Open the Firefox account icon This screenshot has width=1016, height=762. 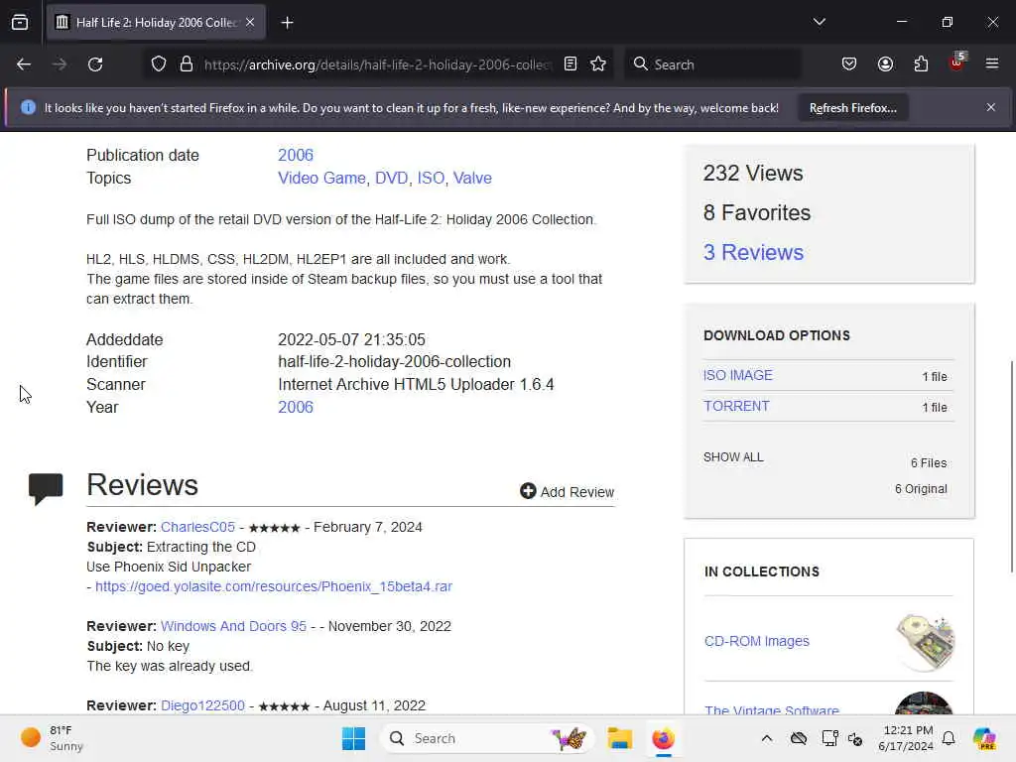(885, 63)
